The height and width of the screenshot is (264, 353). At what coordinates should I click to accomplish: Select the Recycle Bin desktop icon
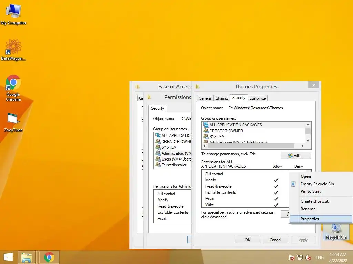pos(336,232)
